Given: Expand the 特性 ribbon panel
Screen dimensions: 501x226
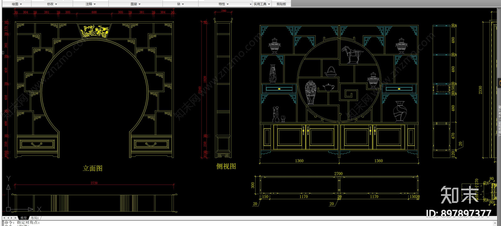Looking at the screenshot, I should 224,4.
